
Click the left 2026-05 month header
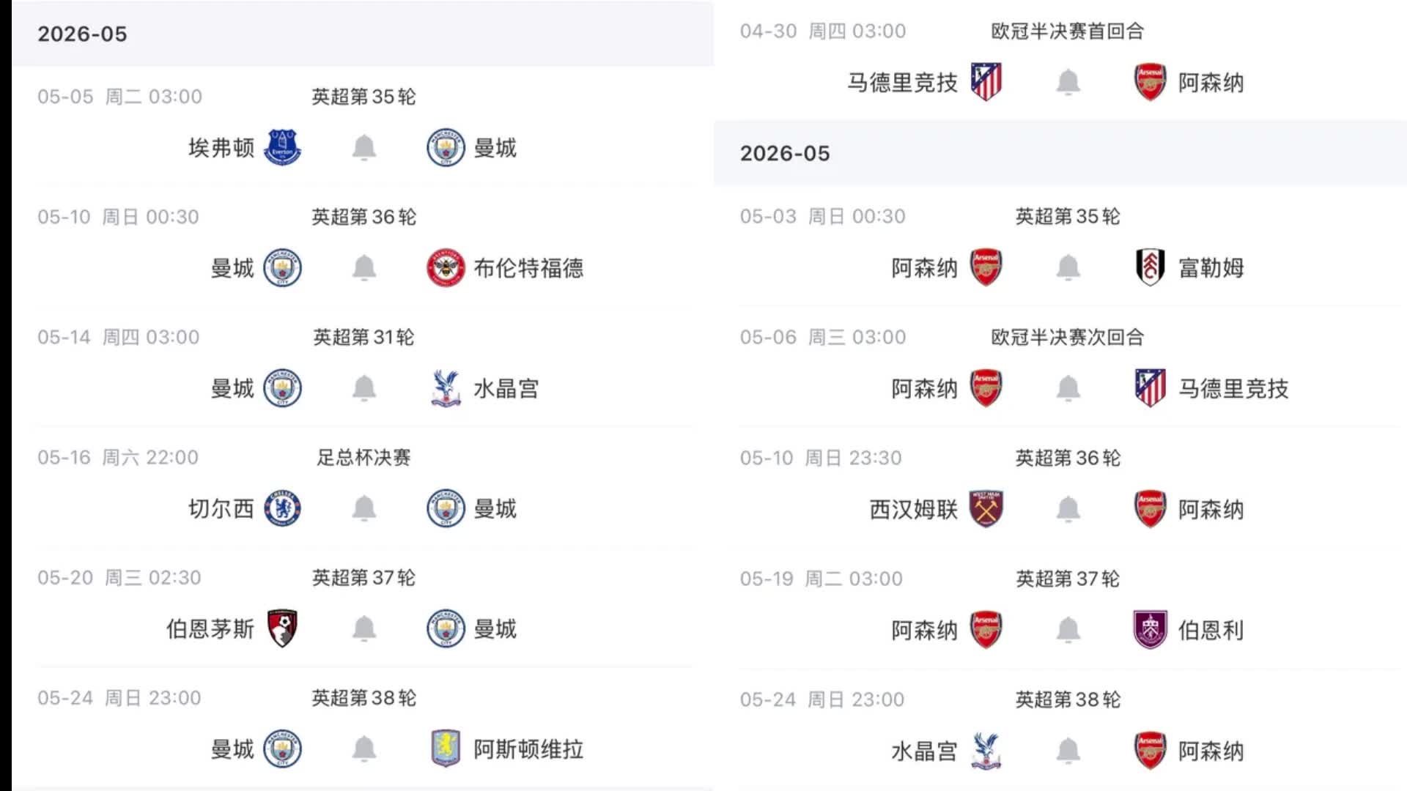click(82, 34)
